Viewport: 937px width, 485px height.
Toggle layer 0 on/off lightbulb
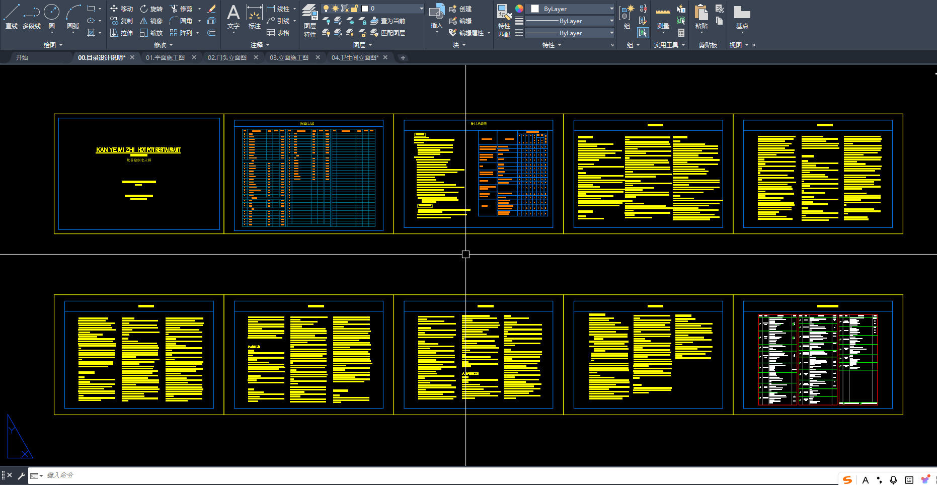click(326, 9)
